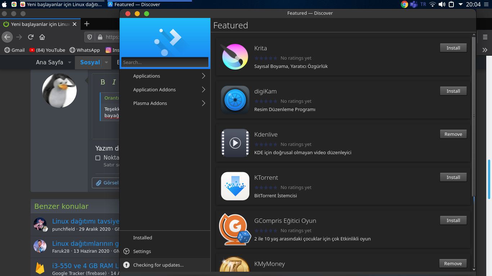
Task: Show more Firefox bookmarks via chevron
Action: pos(485,50)
